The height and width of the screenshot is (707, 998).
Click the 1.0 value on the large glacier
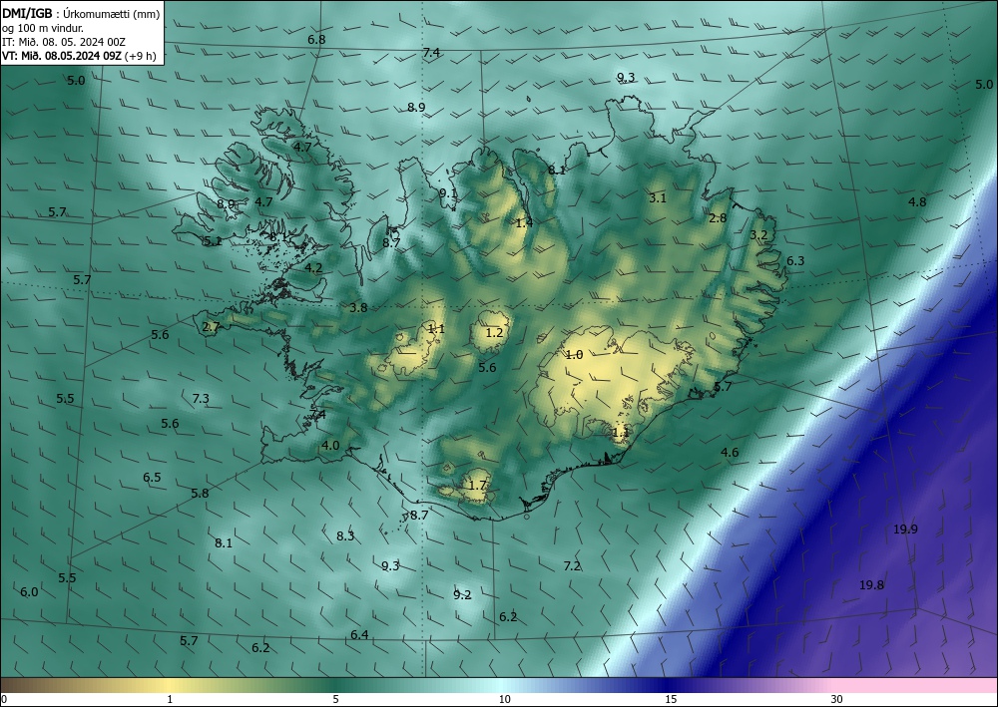[574, 355]
